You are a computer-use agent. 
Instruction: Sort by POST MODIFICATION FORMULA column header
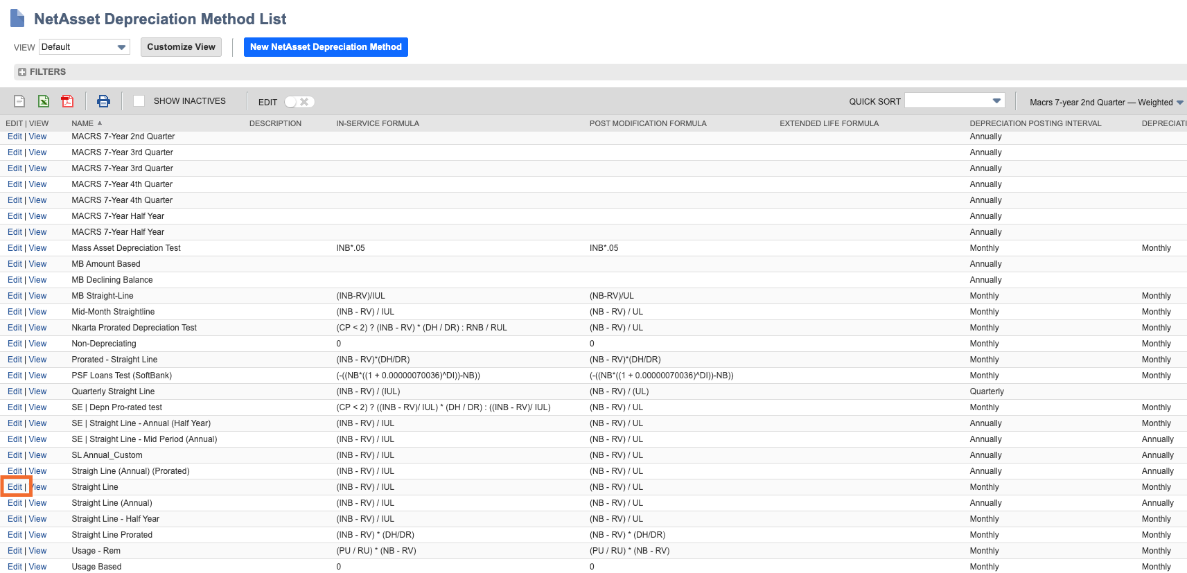(x=648, y=123)
